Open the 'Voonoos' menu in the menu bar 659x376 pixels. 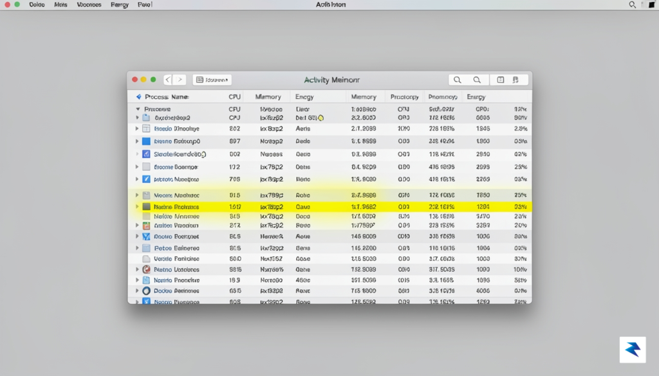tap(89, 4)
